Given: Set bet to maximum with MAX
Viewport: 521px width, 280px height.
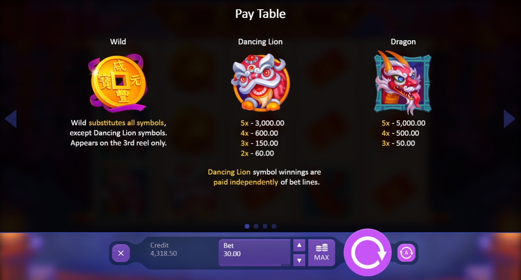Looking at the screenshot, I should (321, 253).
